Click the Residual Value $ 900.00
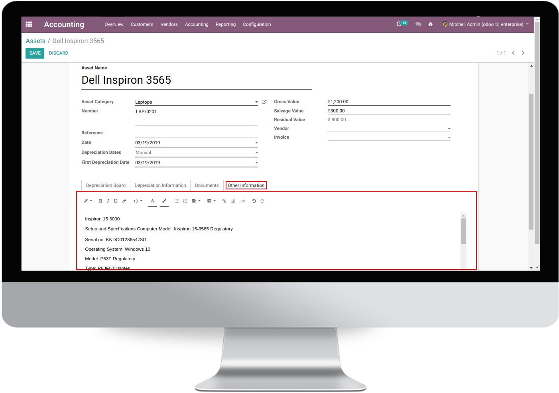The height and width of the screenshot is (393, 559). coord(337,120)
